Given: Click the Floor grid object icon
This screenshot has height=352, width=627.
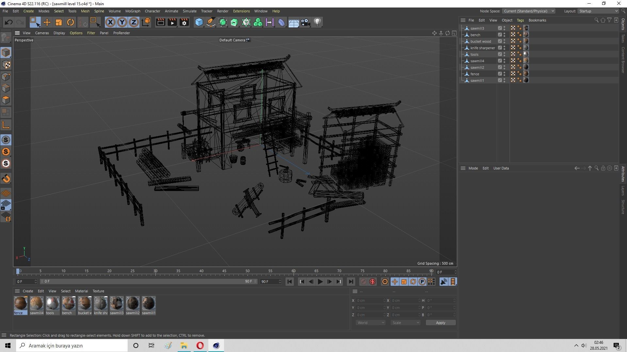Looking at the screenshot, I should point(294,22).
